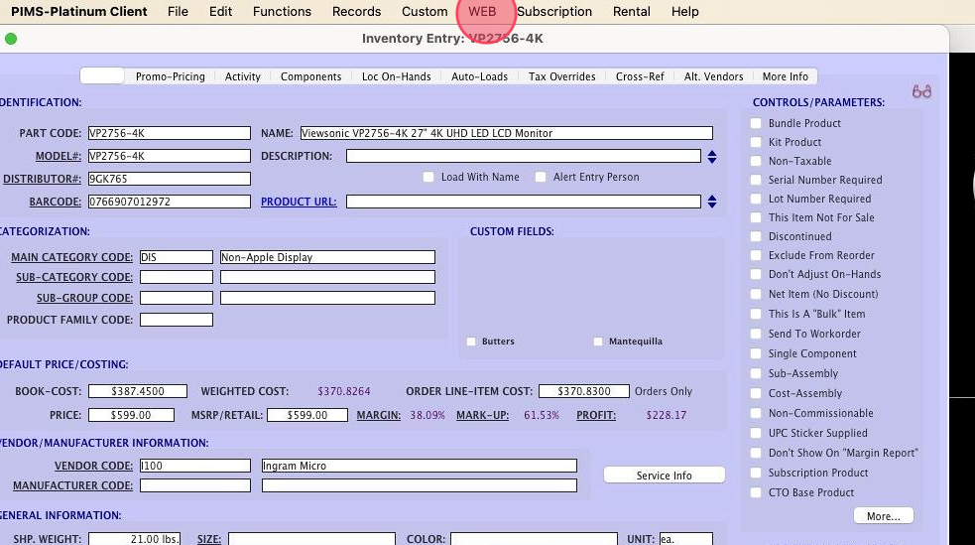The width and height of the screenshot is (975, 545).
Task: Switch to the Auto-Loads tab
Action: [x=479, y=76]
